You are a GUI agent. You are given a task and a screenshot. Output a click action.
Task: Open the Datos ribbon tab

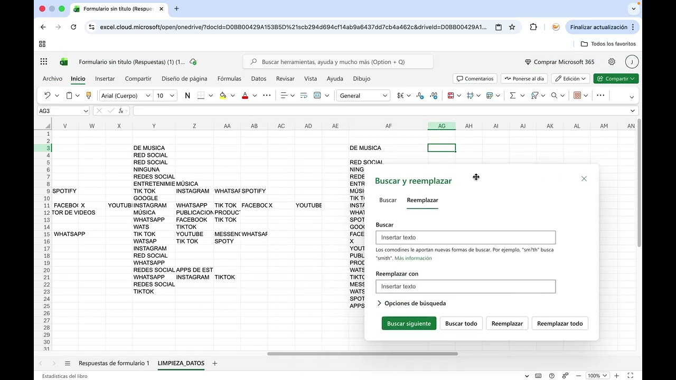pyautogui.click(x=259, y=79)
